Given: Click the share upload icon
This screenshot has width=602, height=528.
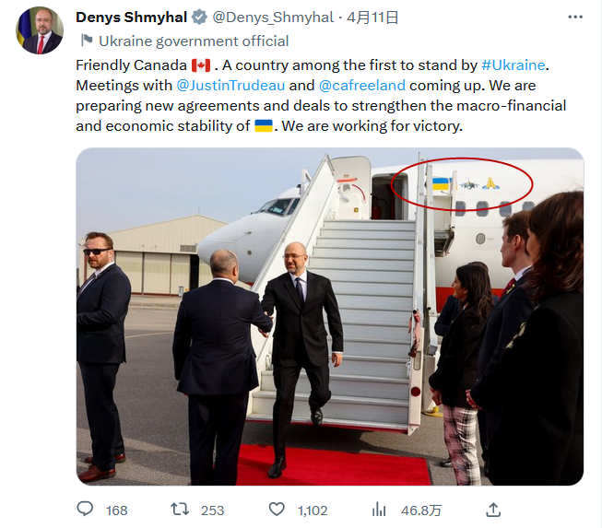Looking at the screenshot, I should point(493,509).
